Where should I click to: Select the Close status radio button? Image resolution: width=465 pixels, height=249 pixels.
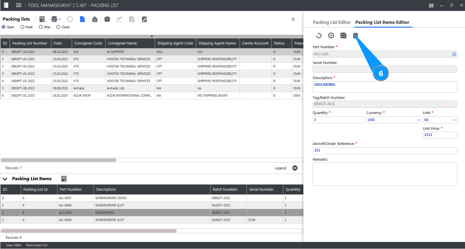(58, 27)
